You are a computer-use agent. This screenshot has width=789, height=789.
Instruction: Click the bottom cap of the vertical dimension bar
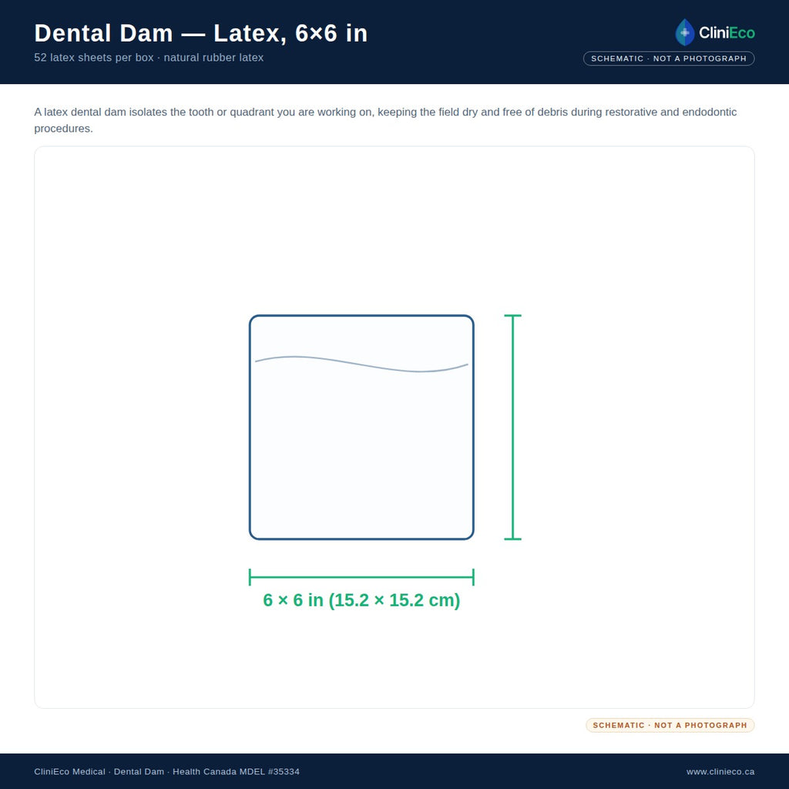[512, 539]
